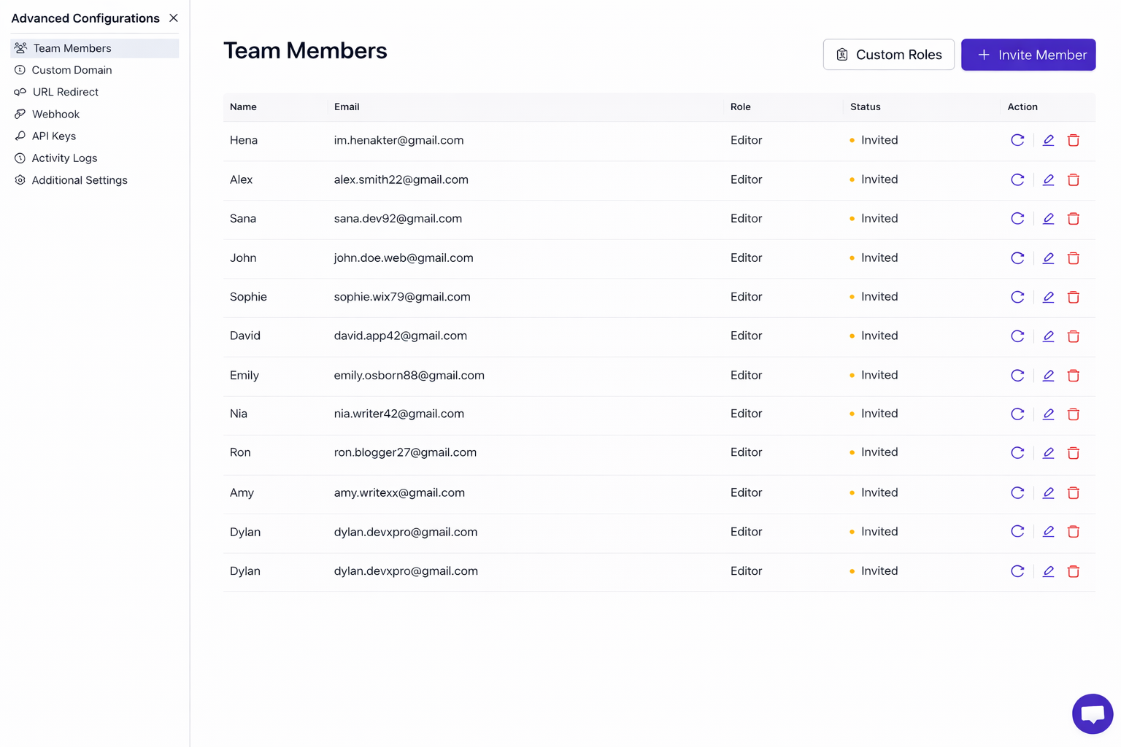Resend invitation to Hena
The image size is (1121, 747).
(1017, 140)
